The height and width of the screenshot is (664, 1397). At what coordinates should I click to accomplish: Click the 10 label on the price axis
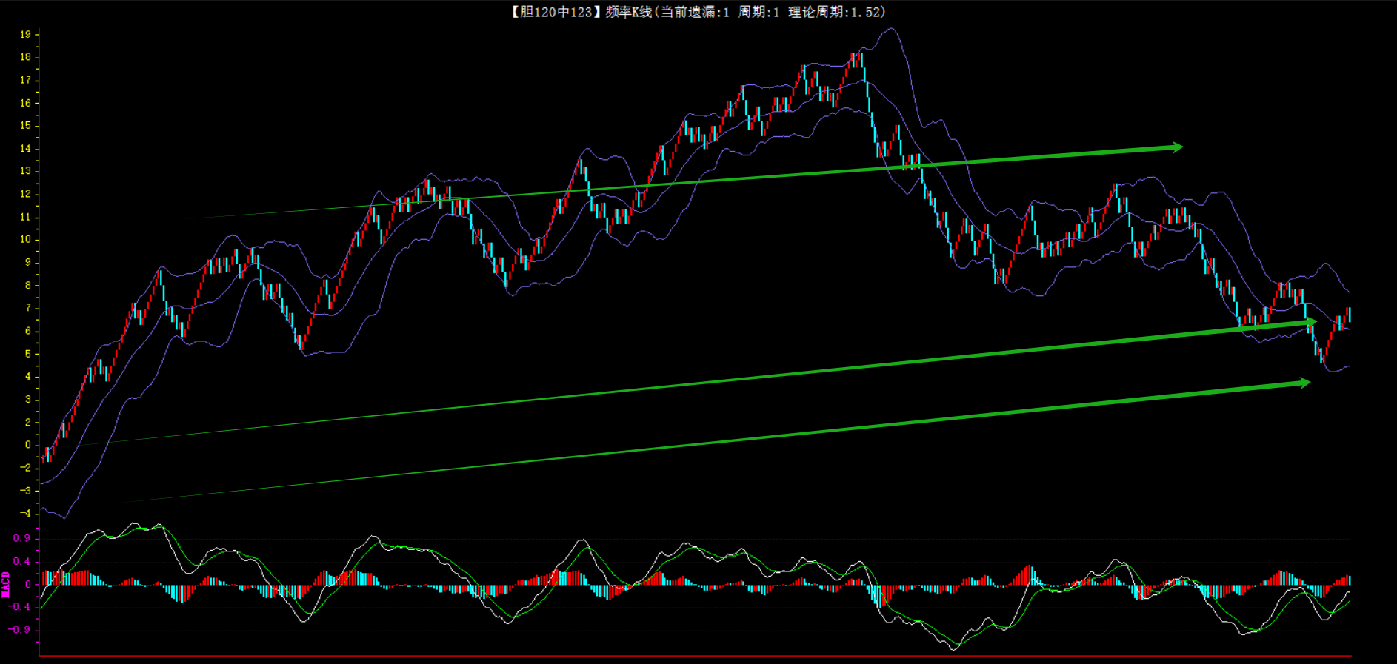click(26, 239)
